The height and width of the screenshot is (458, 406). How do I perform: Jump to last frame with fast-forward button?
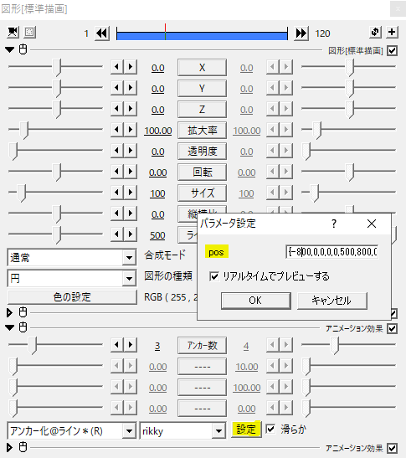301,33
